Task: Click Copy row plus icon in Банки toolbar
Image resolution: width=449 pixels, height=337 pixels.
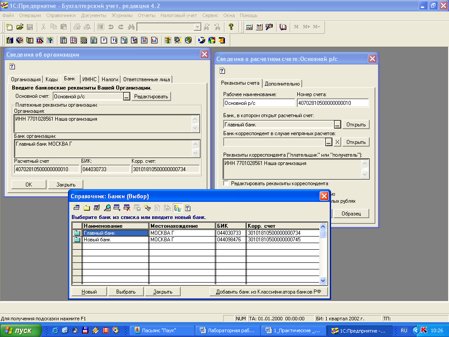Action: (117, 208)
